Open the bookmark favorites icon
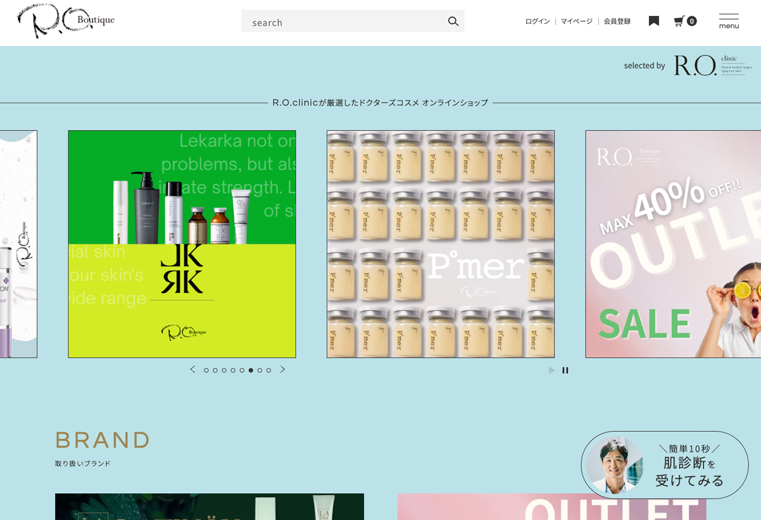Screen dimensions: 761x520 pyautogui.click(x=654, y=21)
